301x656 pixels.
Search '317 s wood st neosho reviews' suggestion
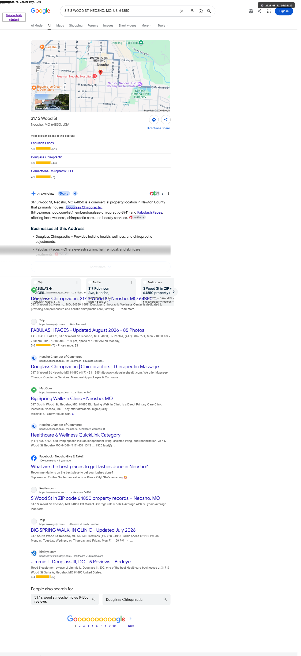[x=65, y=599]
